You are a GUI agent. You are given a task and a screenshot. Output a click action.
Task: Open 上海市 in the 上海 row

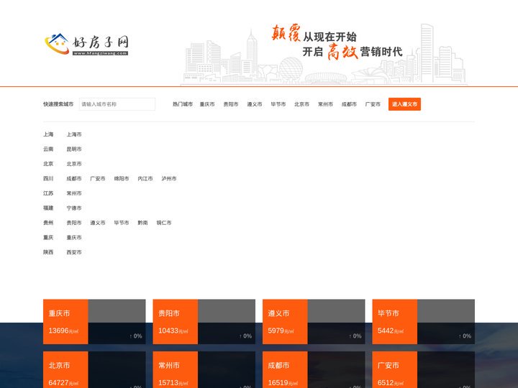pos(74,134)
